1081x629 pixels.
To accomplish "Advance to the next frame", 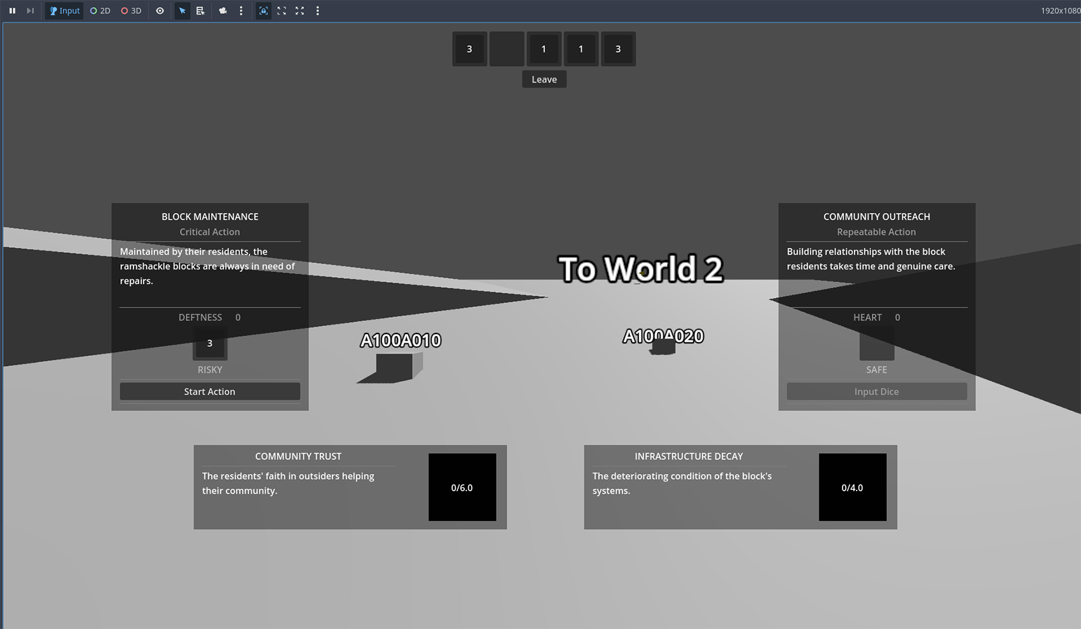I will [30, 11].
